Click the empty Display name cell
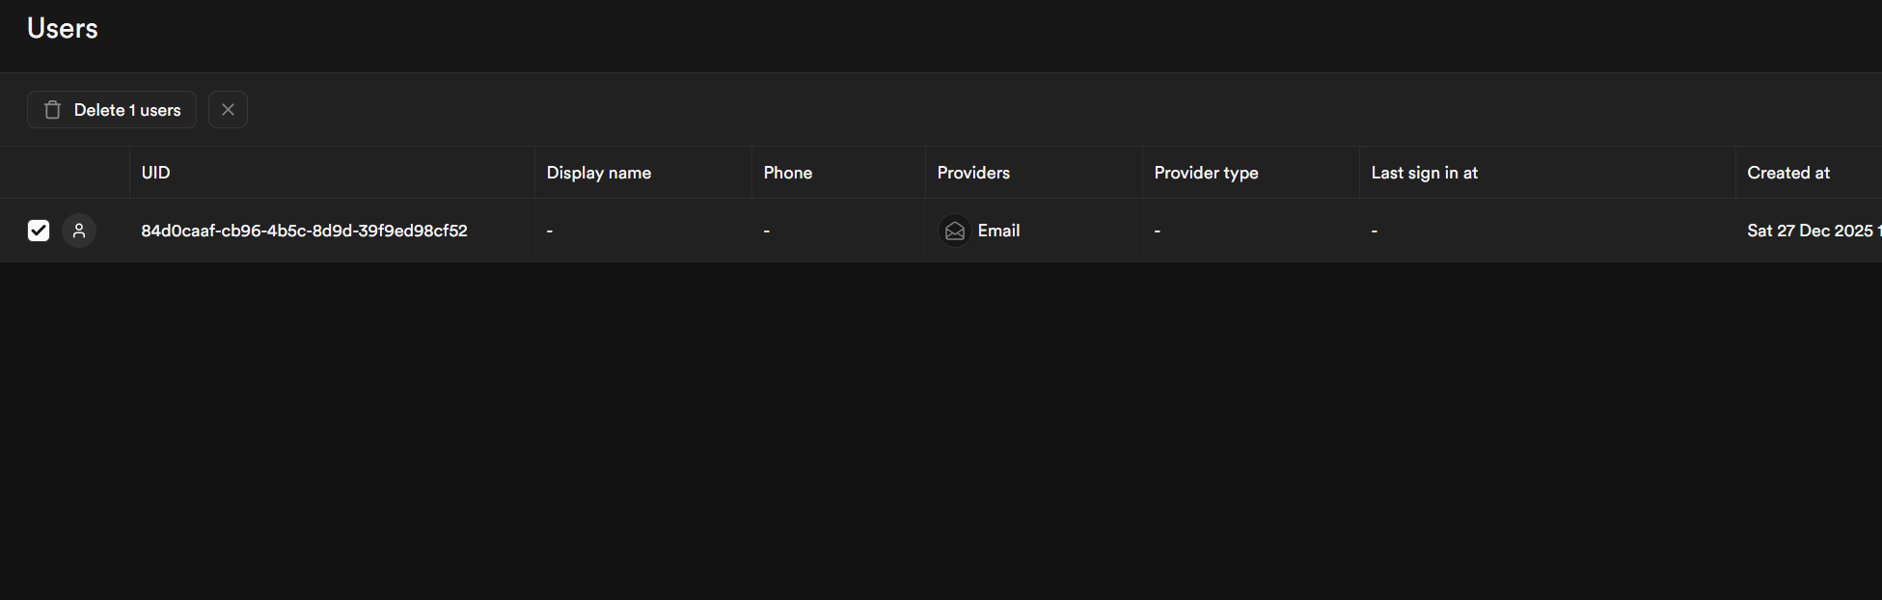 [642, 231]
